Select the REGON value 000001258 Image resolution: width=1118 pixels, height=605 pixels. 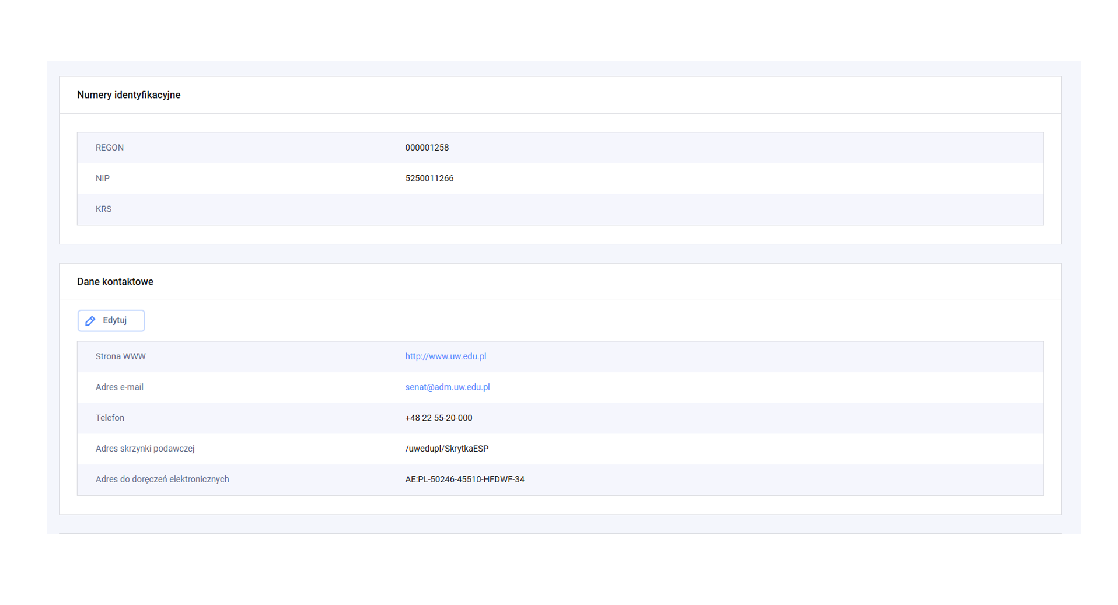pyautogui.click(x=427, y=148)
